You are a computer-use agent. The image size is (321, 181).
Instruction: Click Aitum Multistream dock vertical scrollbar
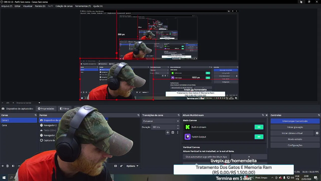(268, 133)
